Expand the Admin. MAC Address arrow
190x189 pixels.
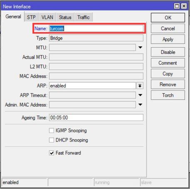[x=140, y=105]
